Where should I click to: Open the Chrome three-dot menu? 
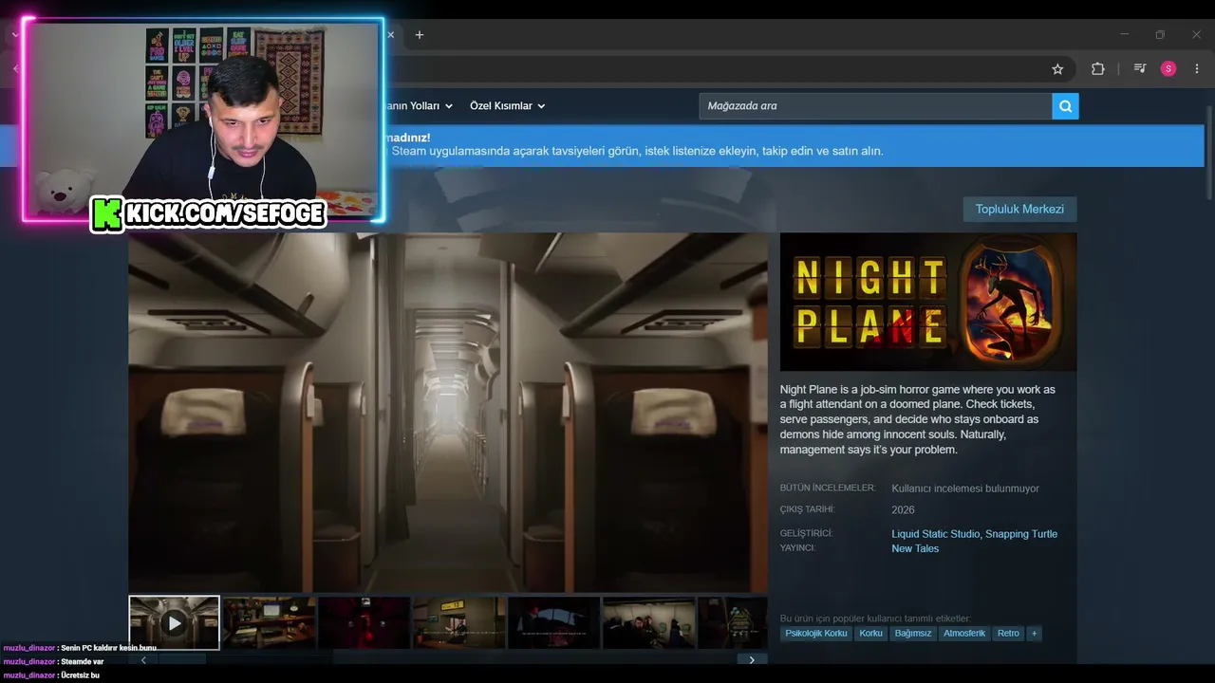1197,69
